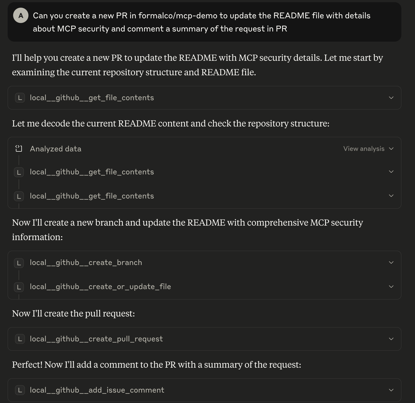Click the clipboard icon next to Analyzed data
This screenshot has height=403, width=415.
point(19,149)
